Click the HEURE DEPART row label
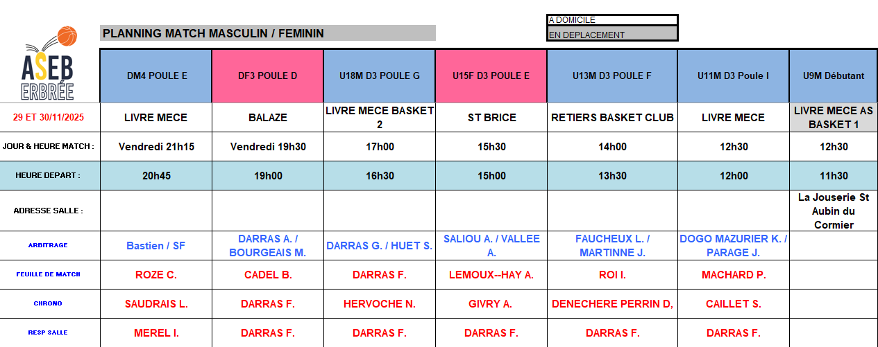Viewport: 878px width, 347px height. [x=49, y=176]
